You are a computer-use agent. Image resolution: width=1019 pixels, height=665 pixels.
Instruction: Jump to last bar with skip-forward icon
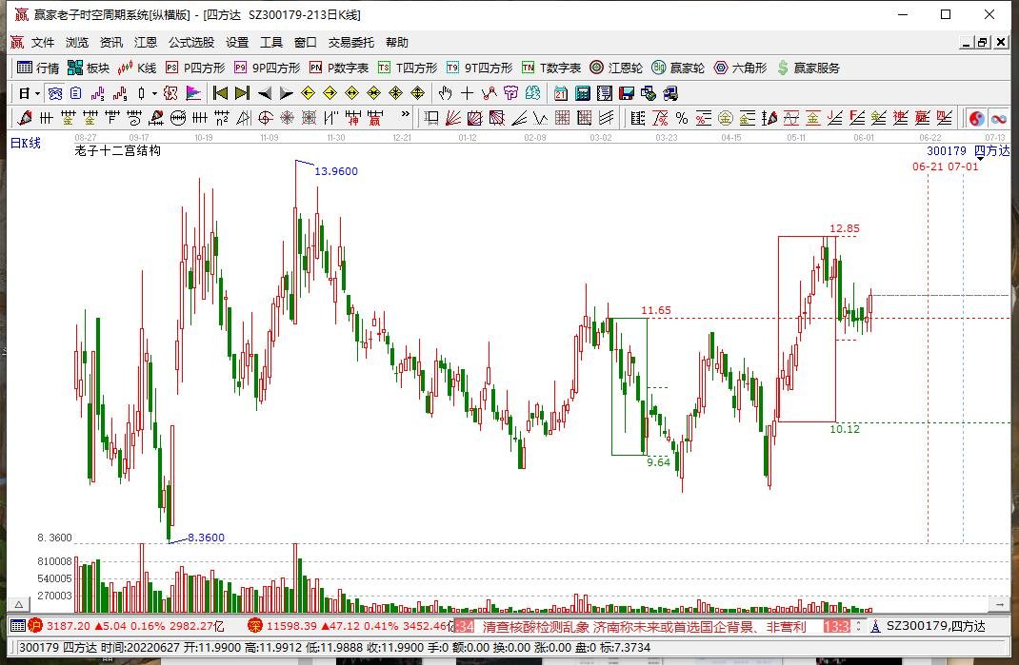click(x=243, y=93)
